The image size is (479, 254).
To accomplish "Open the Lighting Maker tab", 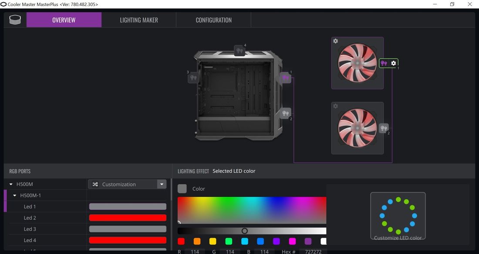I will tap(138, 20).
